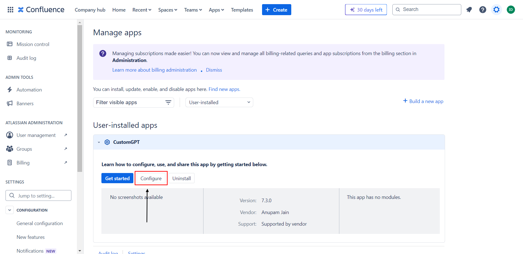Expand the Teams dropdown menu
This screenshot has width=523, height=254.
[193, 10]
